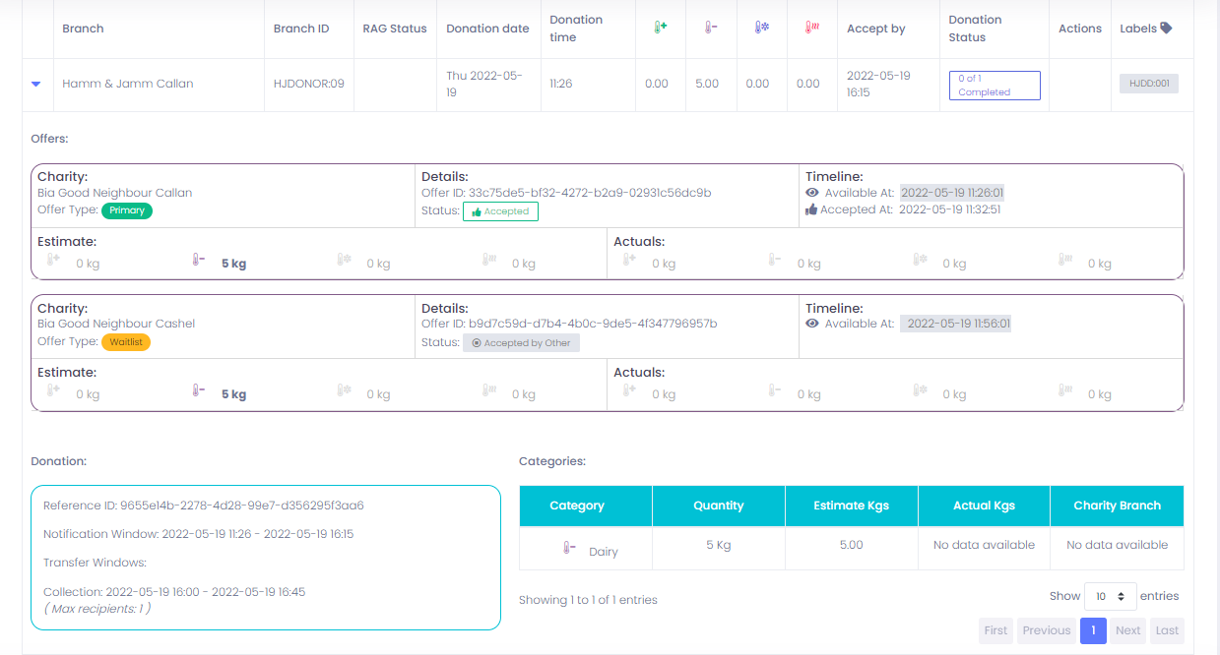Viewport: 1220px width, 655px height.
Task: Go to the First page
Action: click(995, 630)
